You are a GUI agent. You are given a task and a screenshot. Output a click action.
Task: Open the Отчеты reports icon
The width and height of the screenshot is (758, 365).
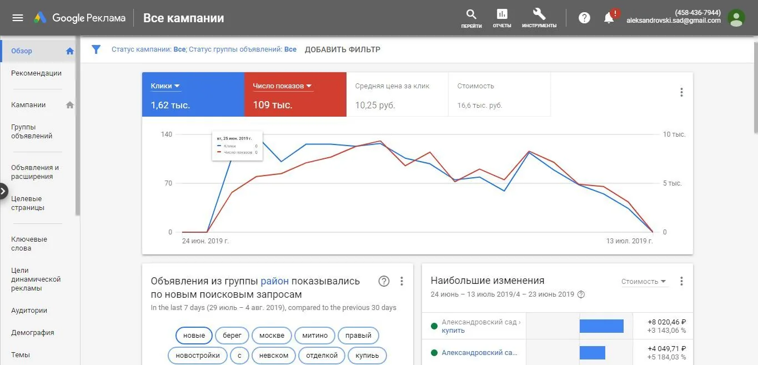[x=502, y=18]
